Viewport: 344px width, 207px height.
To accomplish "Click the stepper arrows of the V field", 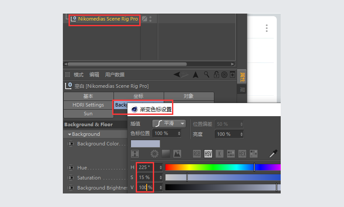I will click(161, 187).
